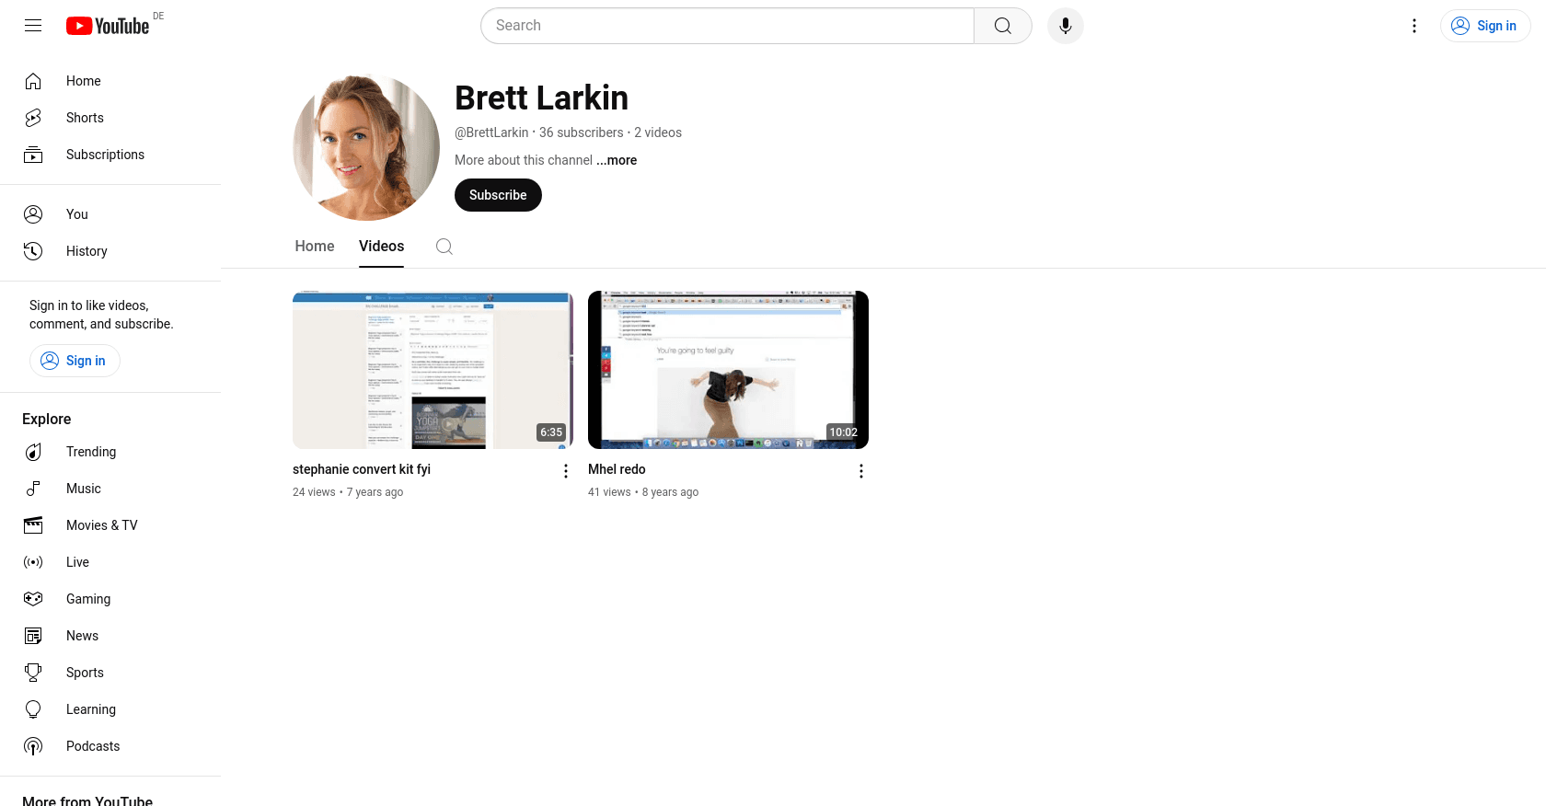Select the Videos tab
The image size is (1546, 806).
381,247
